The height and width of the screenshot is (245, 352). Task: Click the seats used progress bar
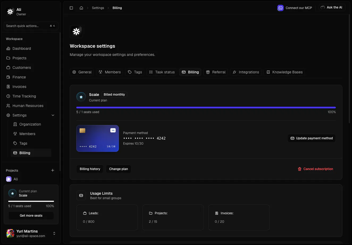(206, 108)
